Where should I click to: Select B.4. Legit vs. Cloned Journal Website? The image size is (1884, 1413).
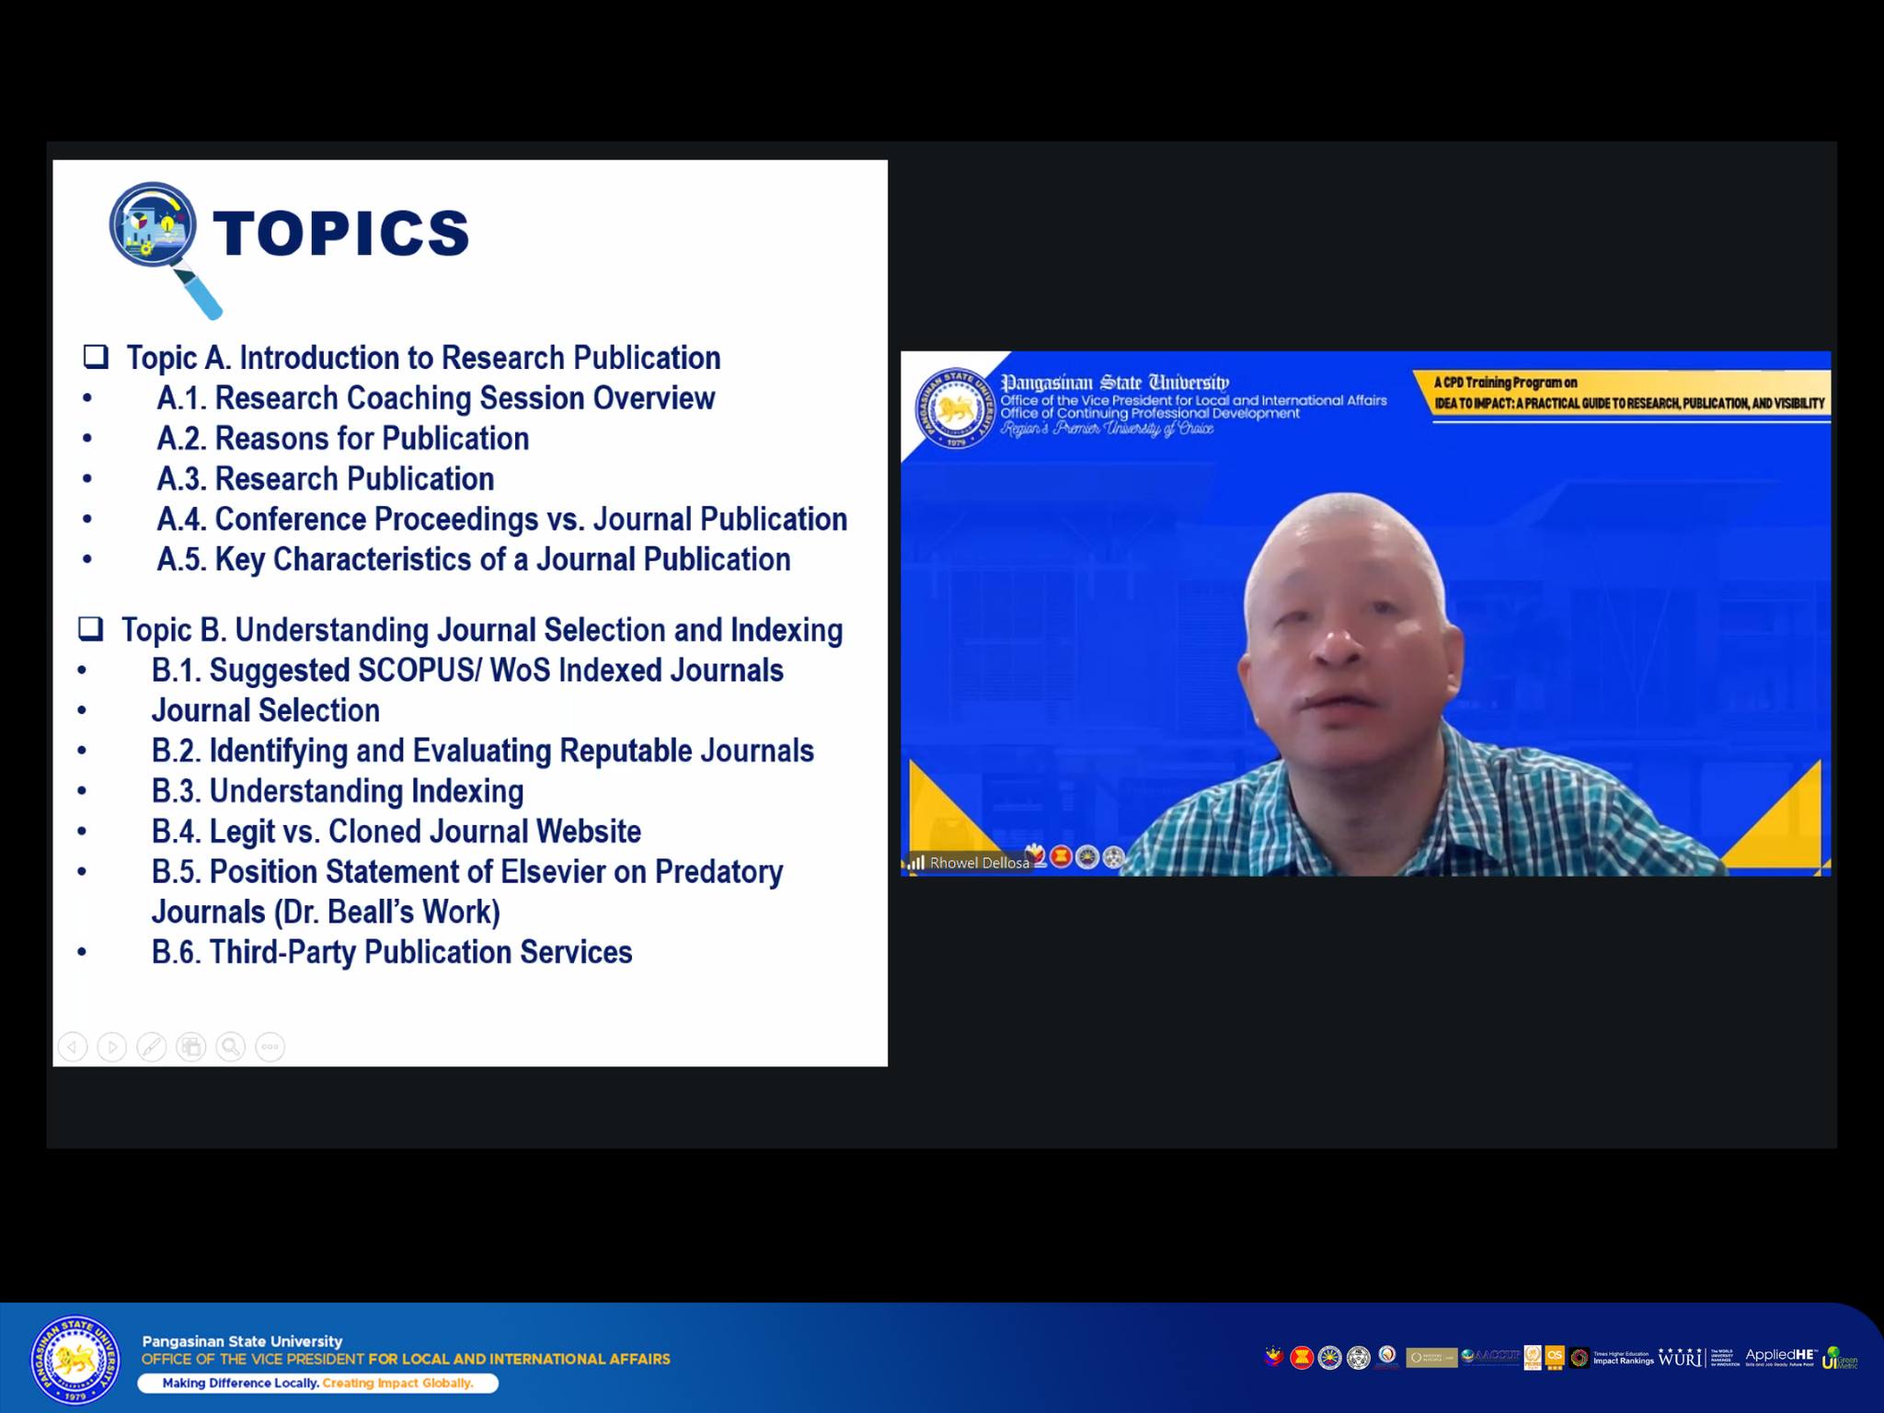[x=396, y=832]
